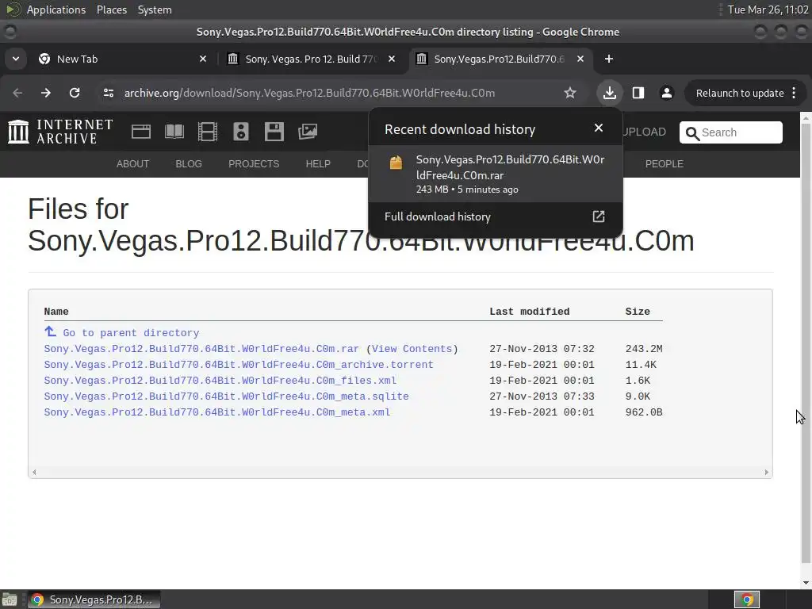This screenshot has height=609, width=812.
Task: Switch to 'Sony. Vegas. Pro 12. Build' tab
Action: (x=312, y=59)
